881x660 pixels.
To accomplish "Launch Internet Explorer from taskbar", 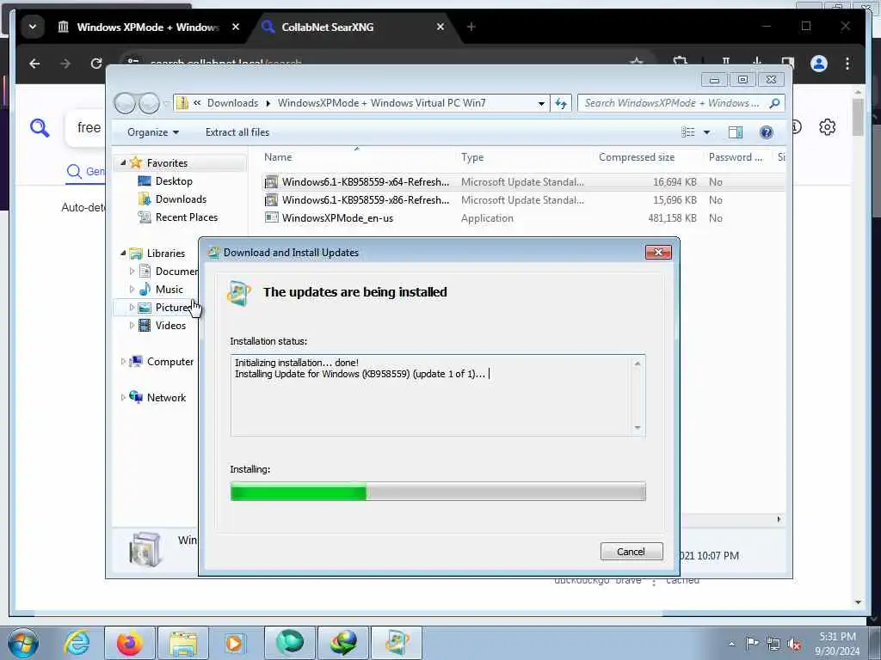I will [77, 643].
